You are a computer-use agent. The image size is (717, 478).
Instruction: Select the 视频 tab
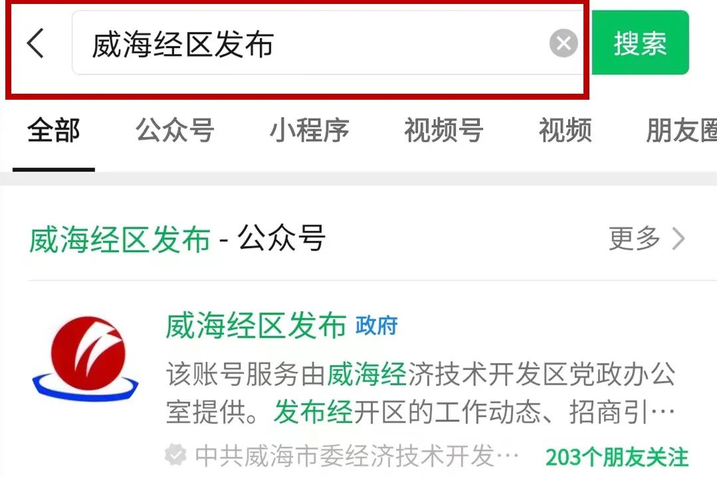pos(565,130)
